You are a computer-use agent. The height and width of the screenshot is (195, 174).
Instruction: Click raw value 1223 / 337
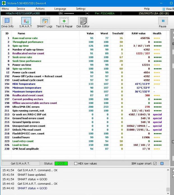tap(143, 53)
